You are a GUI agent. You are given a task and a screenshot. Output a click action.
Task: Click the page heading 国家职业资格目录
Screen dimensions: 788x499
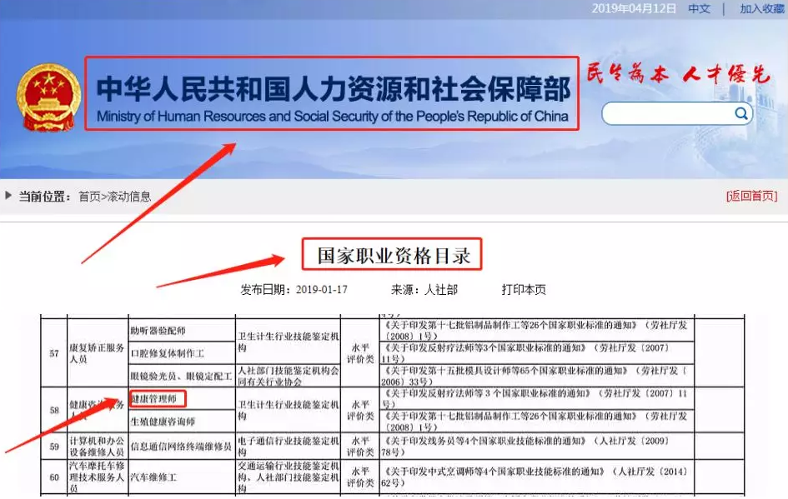pos(394,256)
